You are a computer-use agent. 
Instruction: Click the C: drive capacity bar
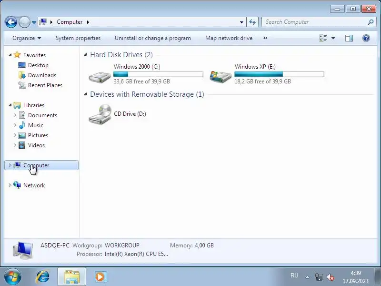[x=158, y=74]
